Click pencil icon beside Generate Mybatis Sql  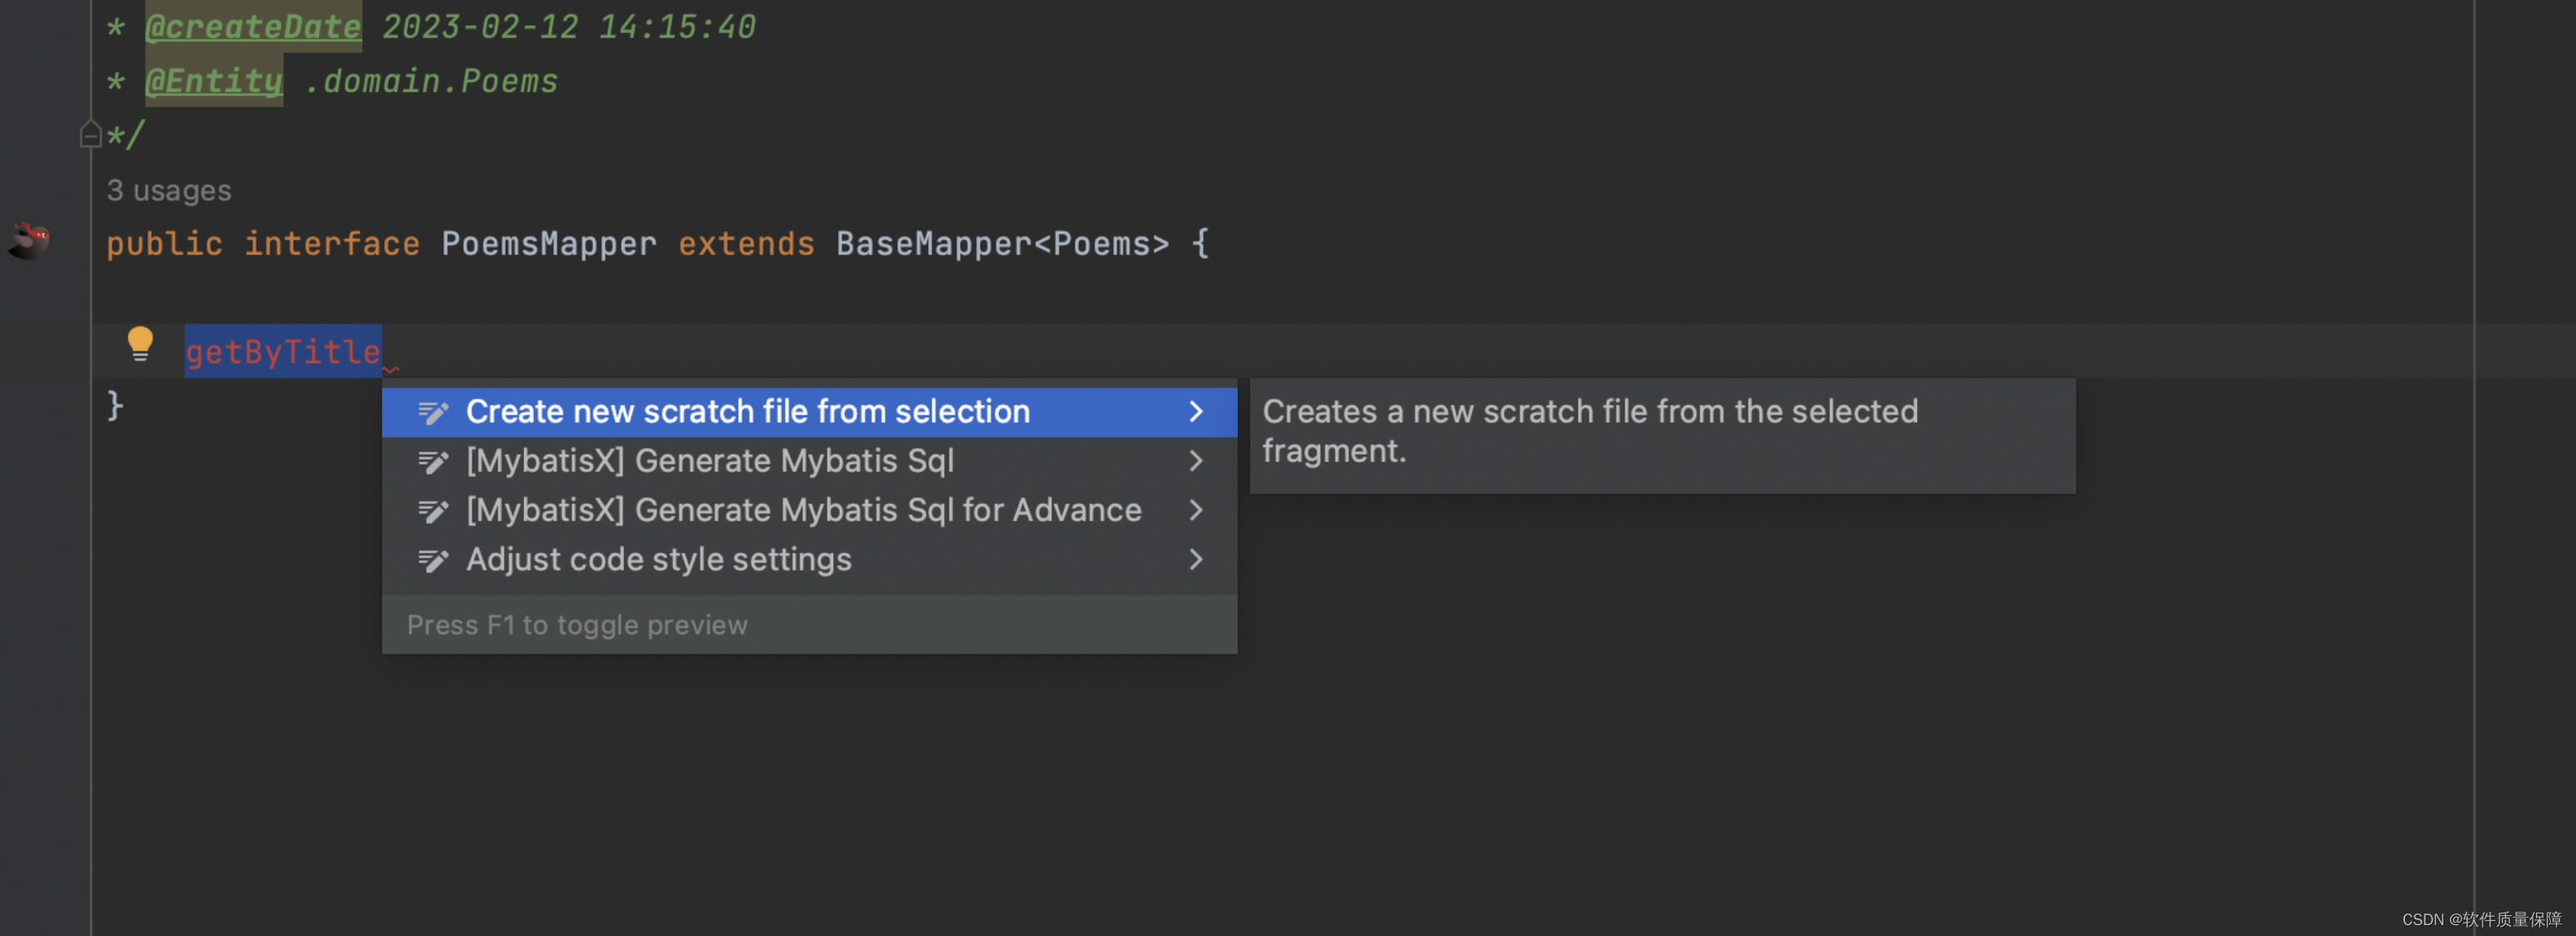pos(433,461)
